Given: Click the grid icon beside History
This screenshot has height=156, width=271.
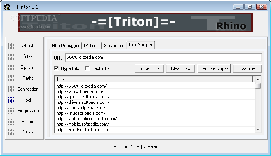Looking at the screenshot, I should pyautogui.click(x=11, y=122).
